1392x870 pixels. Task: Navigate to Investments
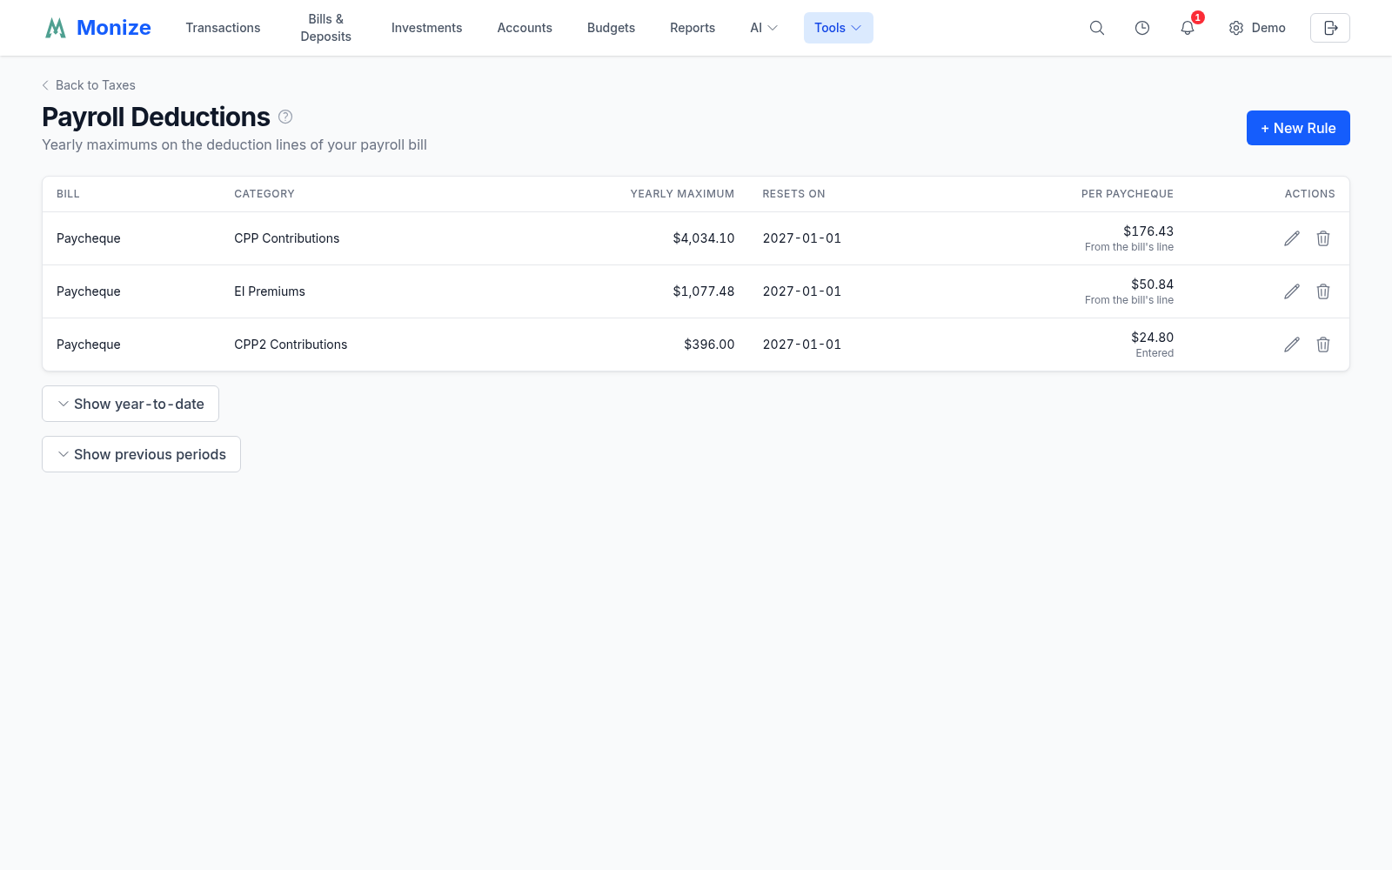click(x=426, y=28)
